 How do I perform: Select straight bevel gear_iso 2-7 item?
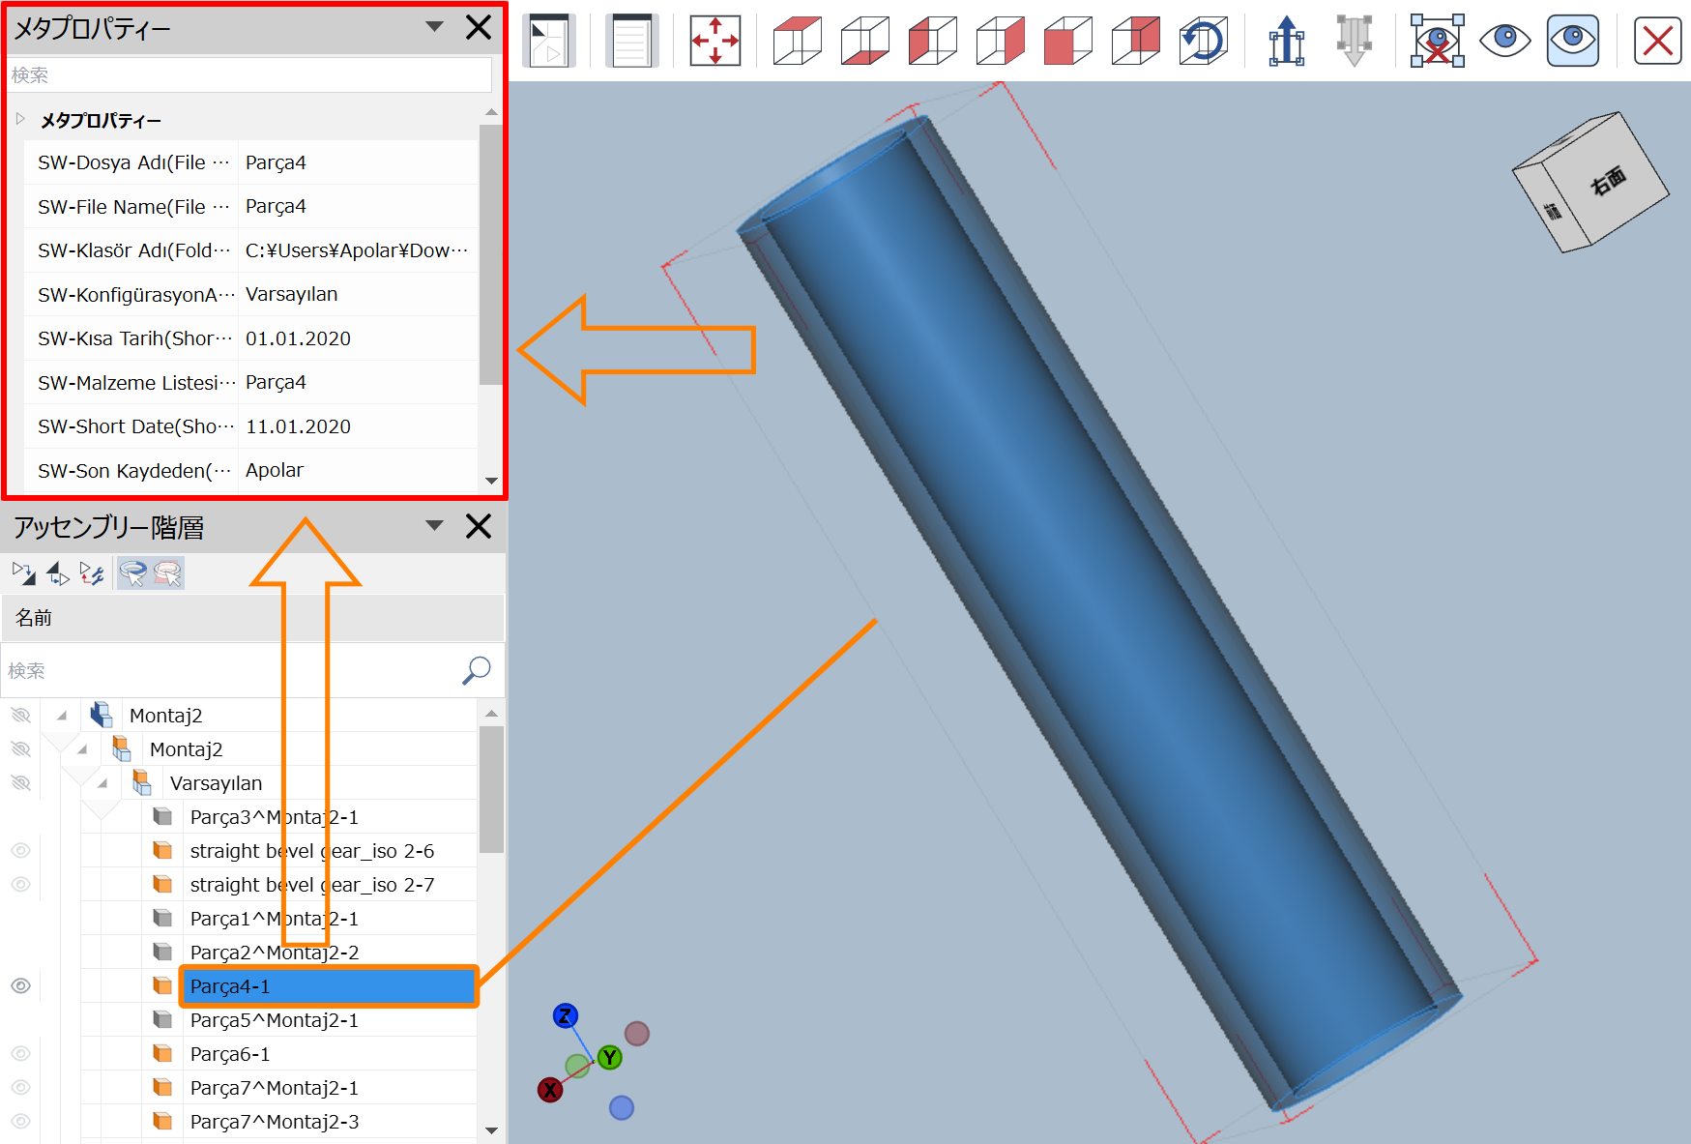click(x=311, y=885)
